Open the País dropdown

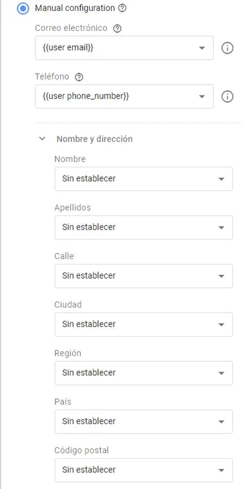point(143,422)
